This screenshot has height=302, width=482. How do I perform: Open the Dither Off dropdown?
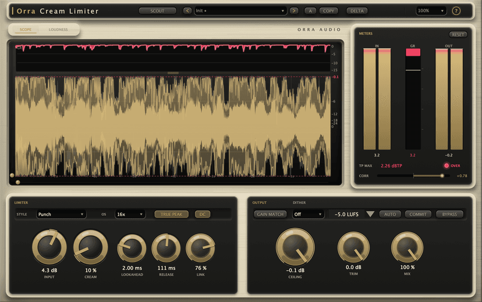coord(308,214)
